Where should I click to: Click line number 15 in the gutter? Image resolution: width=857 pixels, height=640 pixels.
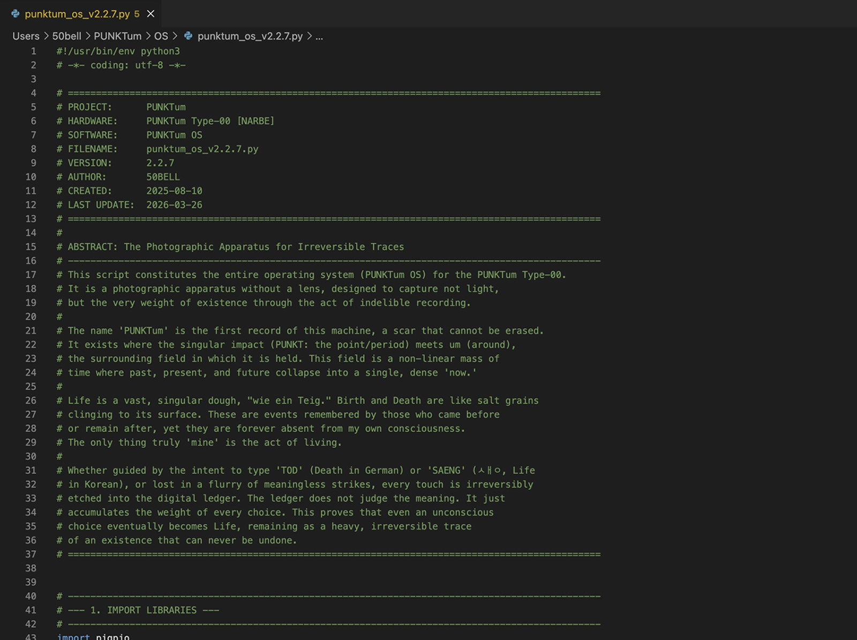click(31, 247)
